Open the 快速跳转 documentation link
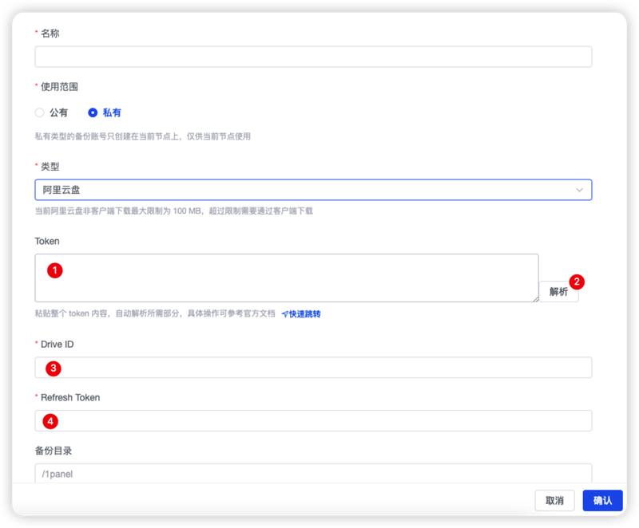Viewport: 639px width, 528px height. click(x=301, y=314)
